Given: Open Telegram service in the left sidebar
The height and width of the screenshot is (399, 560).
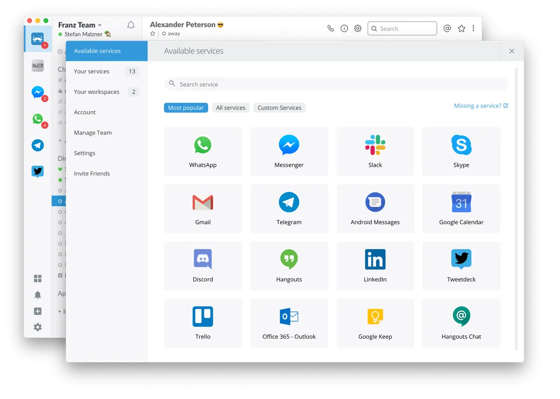Looking at the screenshot, I should pos(38,145).
